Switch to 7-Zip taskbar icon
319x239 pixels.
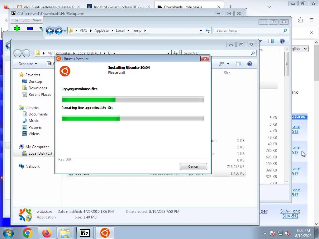point(85,233)
